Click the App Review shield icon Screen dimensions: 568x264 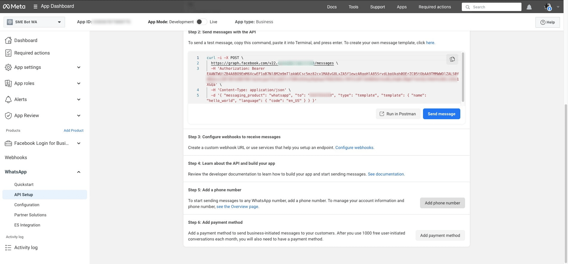8,116
